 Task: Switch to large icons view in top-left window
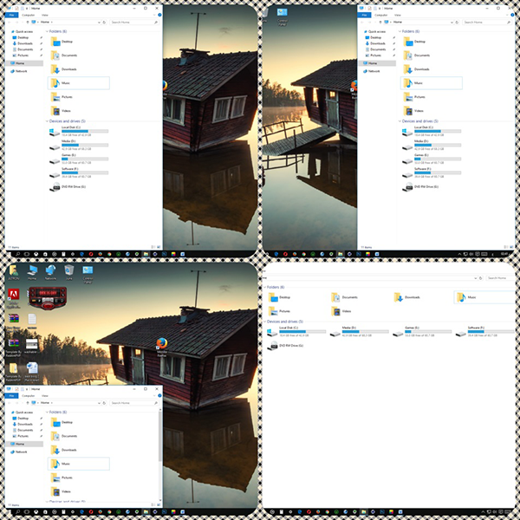[159, 247]
